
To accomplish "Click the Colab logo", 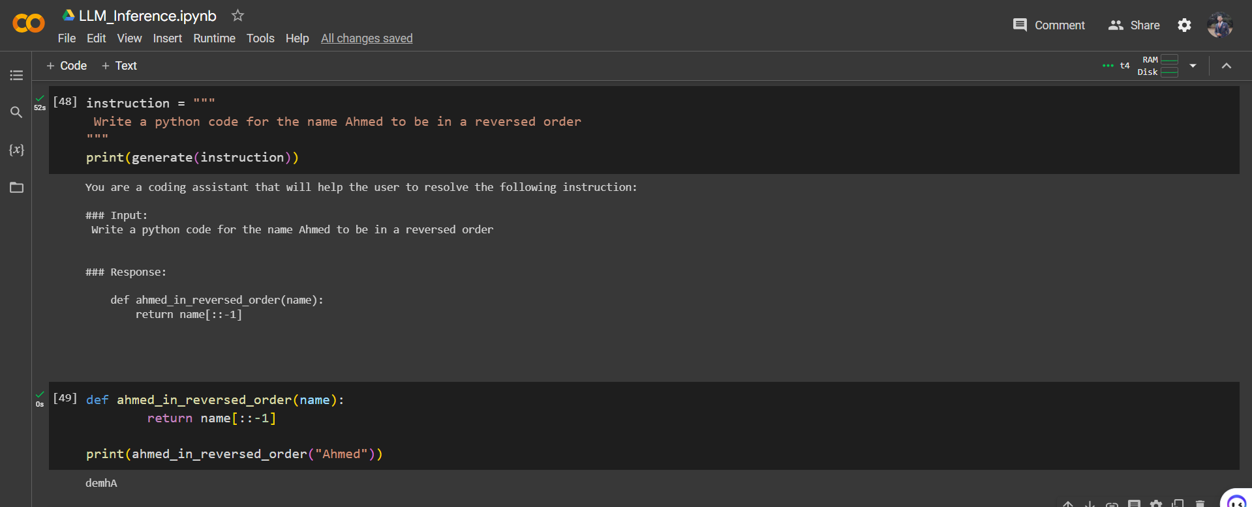I will [29, 24].
